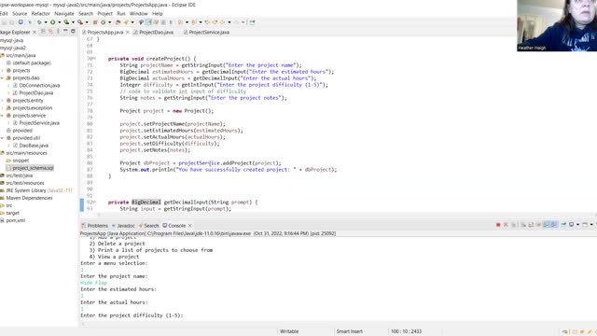Click the webcam video thumbnail
The image size is (597, 336).
[x=557, y=25]
